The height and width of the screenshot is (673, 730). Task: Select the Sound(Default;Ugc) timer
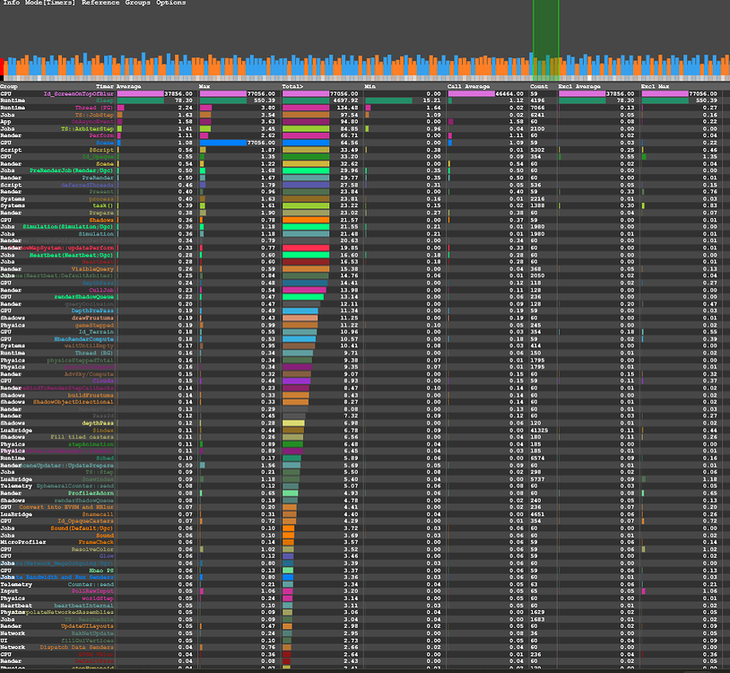(82, 529)
